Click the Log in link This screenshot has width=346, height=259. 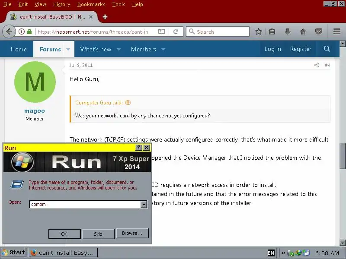[273, 49]
